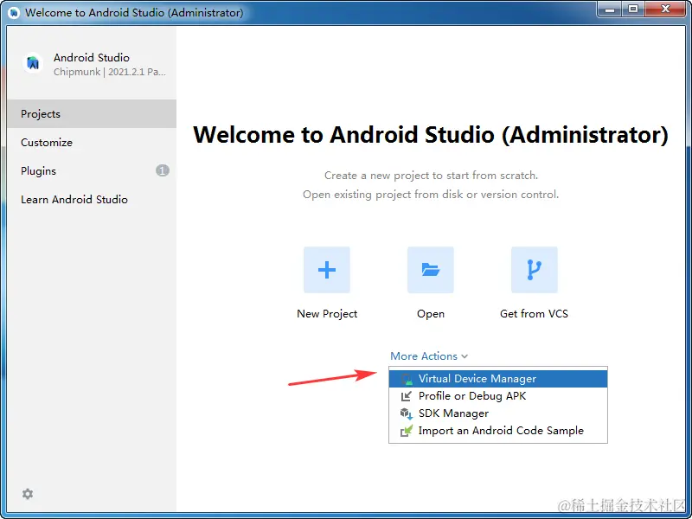The height and width of the screenshot is (519, 692).
Task: Click the SDK Manager icon
Action: click(406, 413)
